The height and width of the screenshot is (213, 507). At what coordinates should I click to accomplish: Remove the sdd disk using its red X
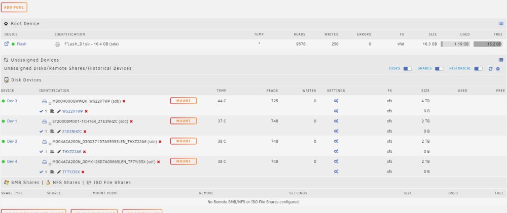pos(131,121)
